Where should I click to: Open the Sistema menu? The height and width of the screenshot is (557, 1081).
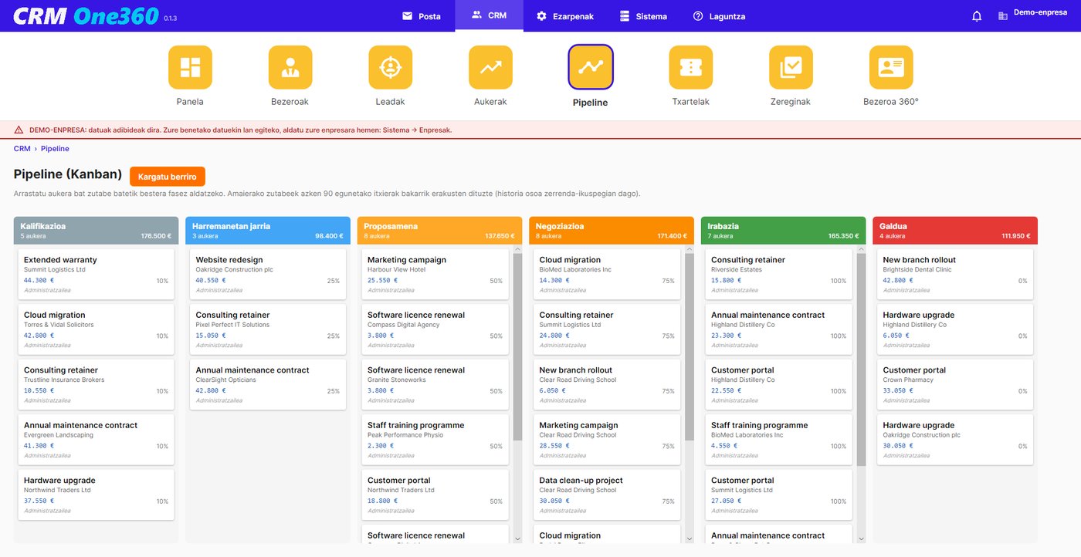tap(643, 16)
